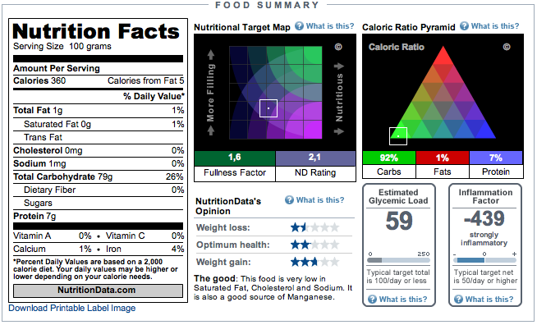Image resolution: width=537 pixels, height=325 pixels.
Task: Click the copyright symbol on the Target Map
Action: pos(338,47)
